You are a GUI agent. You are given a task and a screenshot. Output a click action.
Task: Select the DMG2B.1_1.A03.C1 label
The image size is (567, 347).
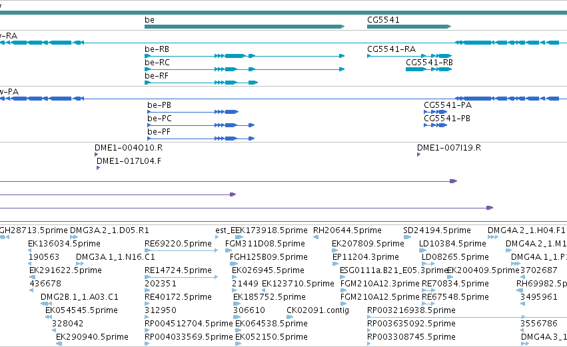[79, 298]
